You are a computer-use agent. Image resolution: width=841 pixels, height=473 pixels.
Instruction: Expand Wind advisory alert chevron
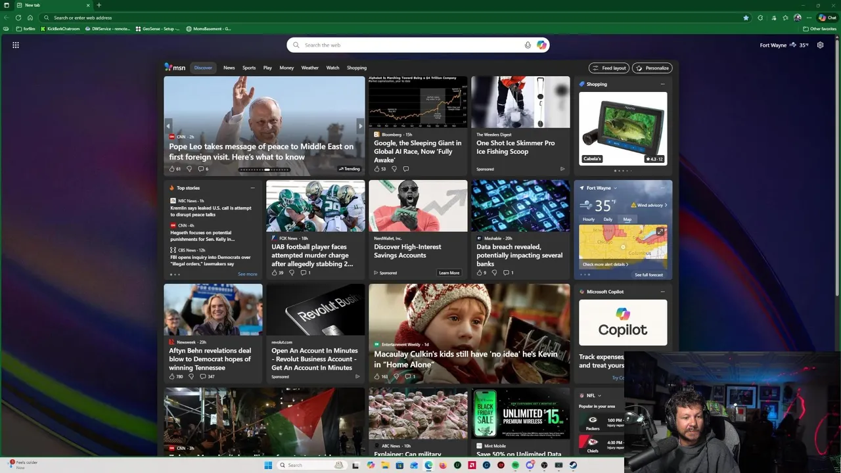(666, 205)
